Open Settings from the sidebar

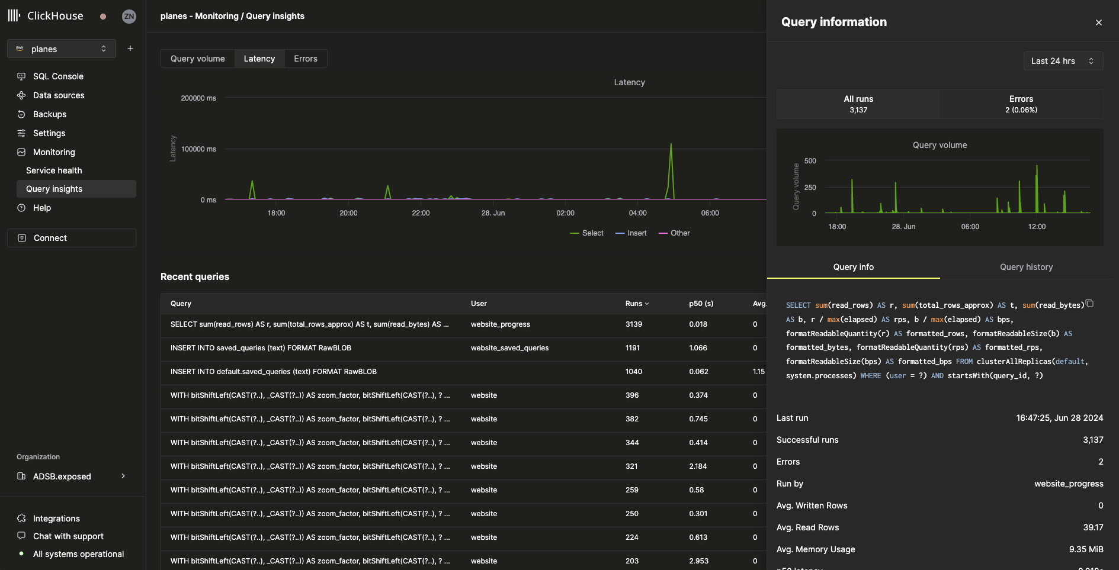click(49, 133)
